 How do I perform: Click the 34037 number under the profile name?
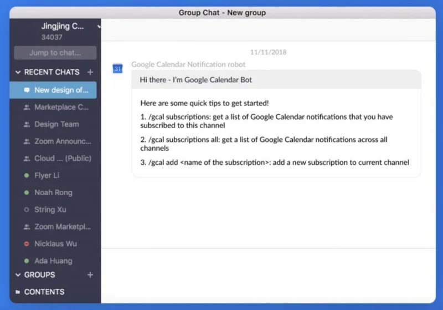[51, 37]
